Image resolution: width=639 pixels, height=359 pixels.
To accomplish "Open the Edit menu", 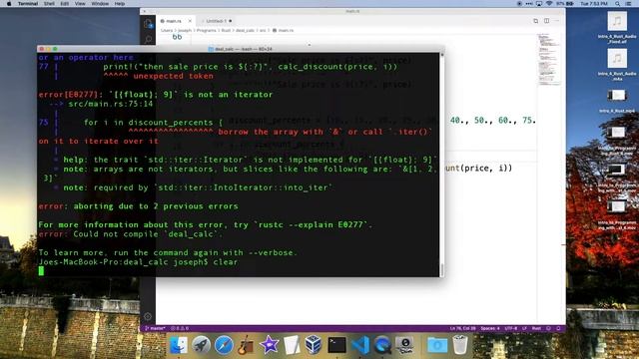I will click(x=64, y=4).
